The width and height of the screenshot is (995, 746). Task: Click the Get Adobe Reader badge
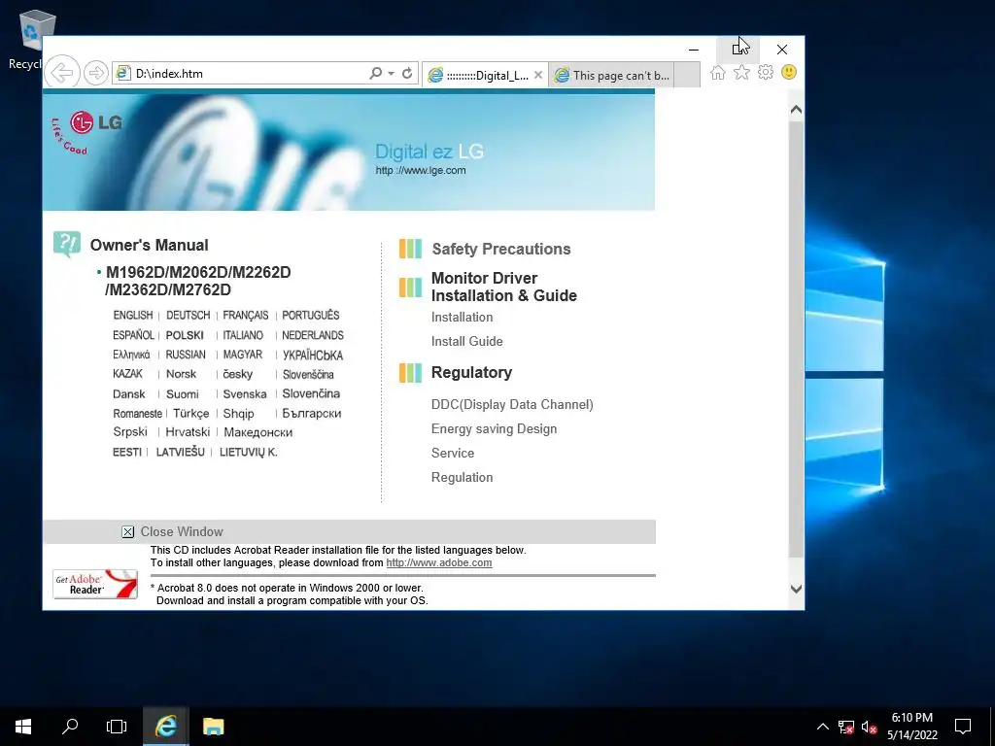(x=95, y=584)
